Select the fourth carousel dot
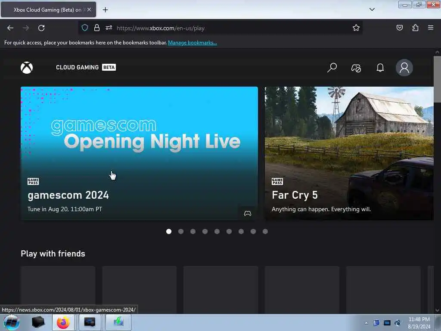The width and height of the screenshot is (441, 331). click(205, 231)
